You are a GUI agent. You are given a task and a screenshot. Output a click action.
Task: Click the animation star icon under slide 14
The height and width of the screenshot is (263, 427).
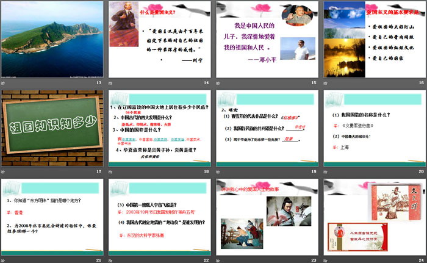[112, 84]
